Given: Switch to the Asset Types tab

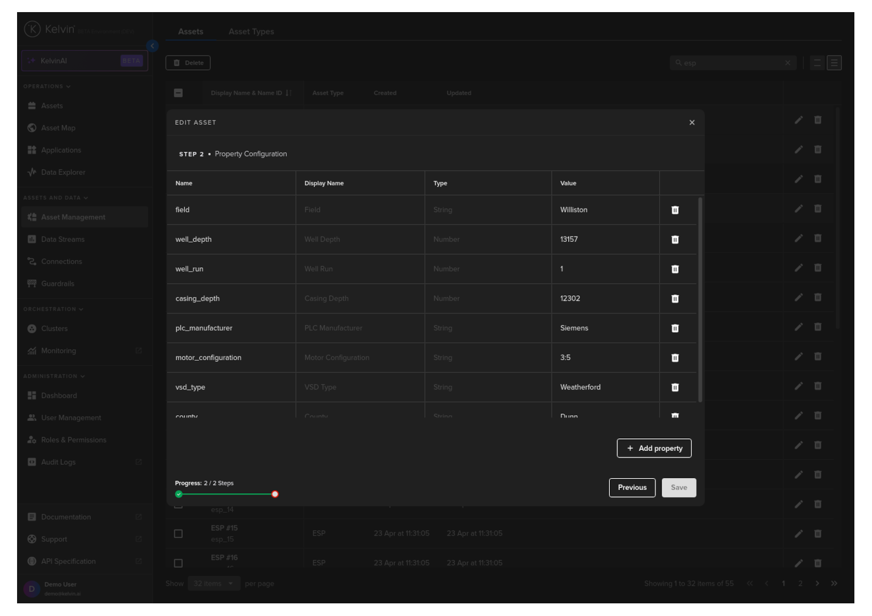Looking at the screenshot, I should pos(251,32).
